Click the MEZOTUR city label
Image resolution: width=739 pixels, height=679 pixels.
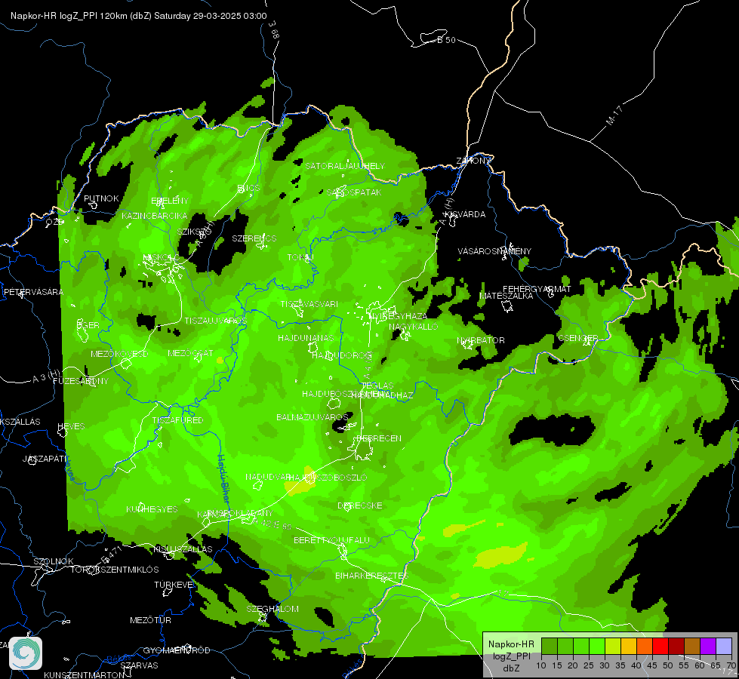point(150,621)
